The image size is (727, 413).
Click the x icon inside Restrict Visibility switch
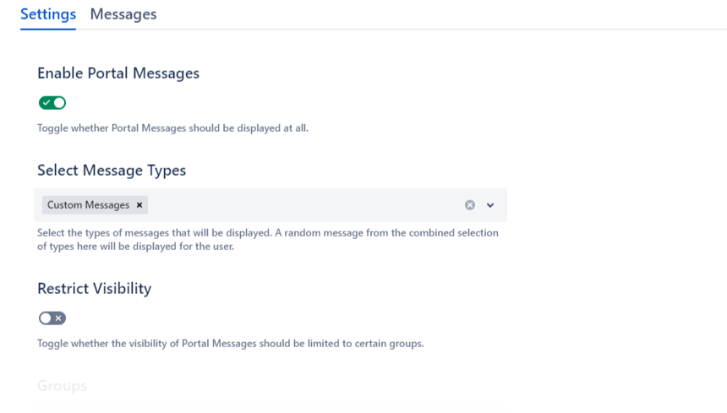(x=58, y=318)
